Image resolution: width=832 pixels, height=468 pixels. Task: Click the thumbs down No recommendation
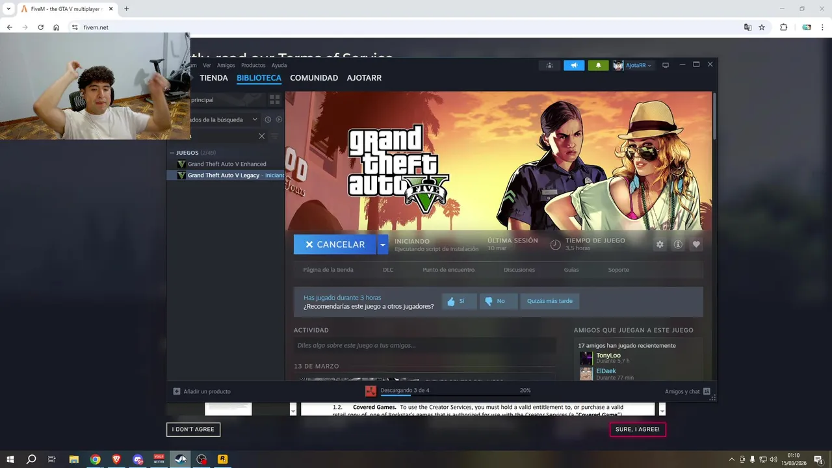pos(499,301)
